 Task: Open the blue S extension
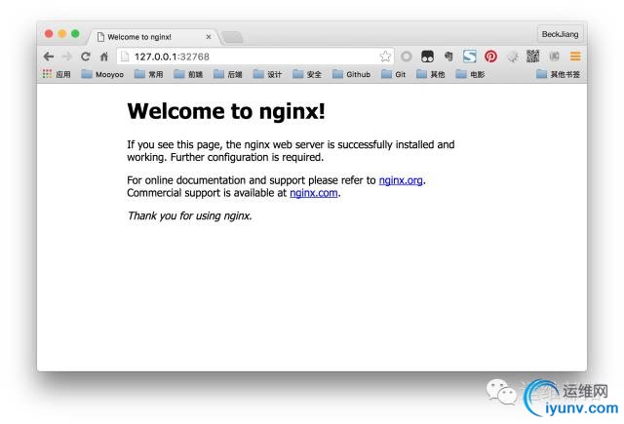[470, 57]
